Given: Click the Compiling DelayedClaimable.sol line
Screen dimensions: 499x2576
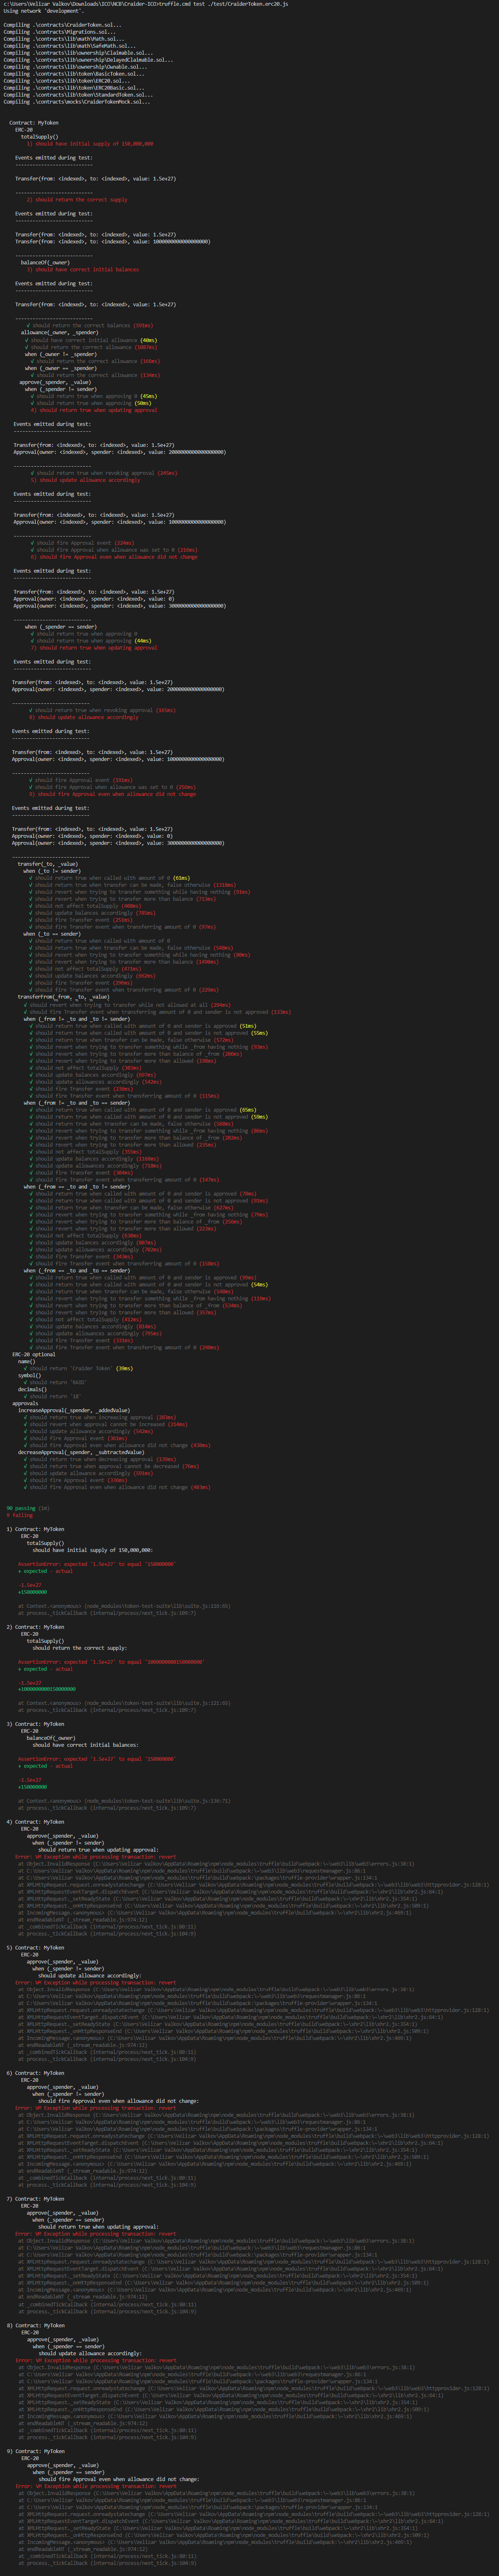Looking at the screenshot, I should (x=88, y=60).
